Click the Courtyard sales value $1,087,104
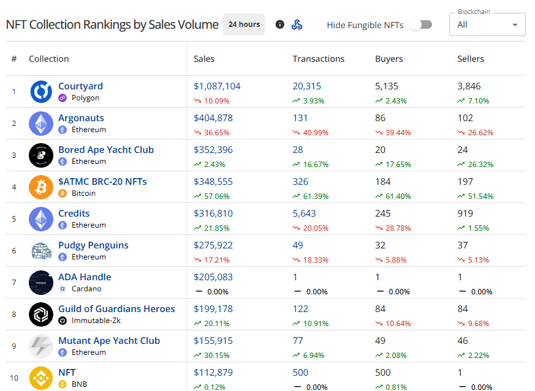The width and height of the screenshot is (535, 391). 217,86
